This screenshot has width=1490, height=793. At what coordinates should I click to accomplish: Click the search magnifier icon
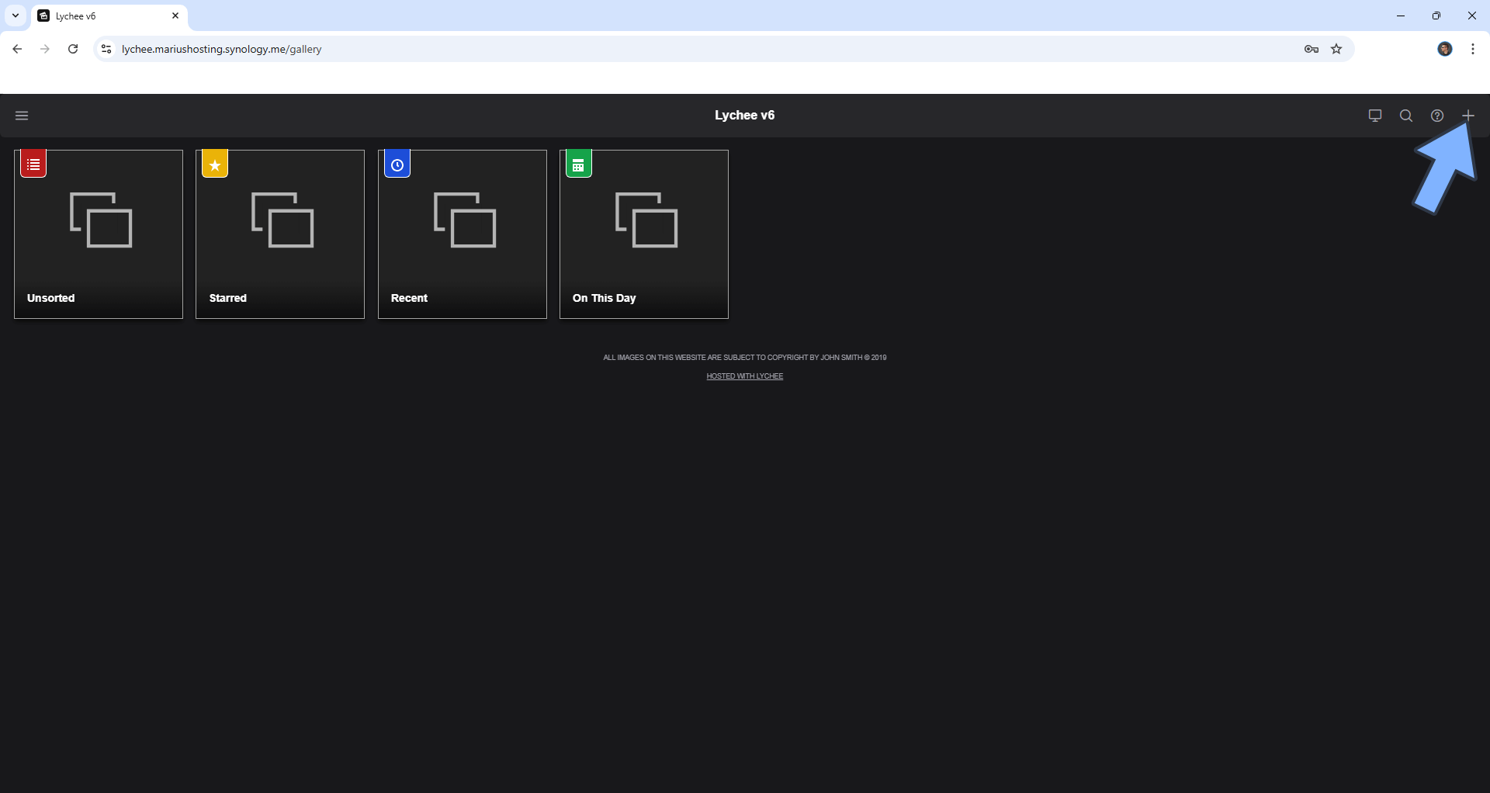pos(1405,116)
